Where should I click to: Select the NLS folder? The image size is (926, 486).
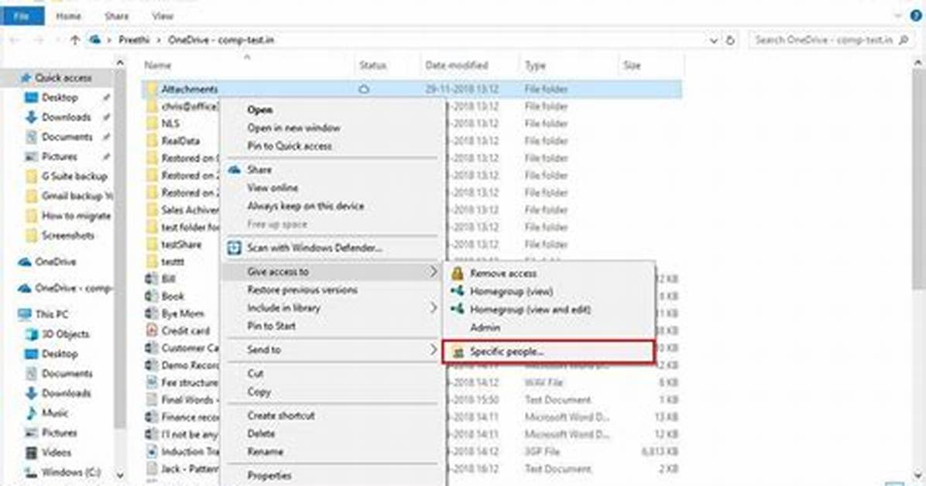170,123
